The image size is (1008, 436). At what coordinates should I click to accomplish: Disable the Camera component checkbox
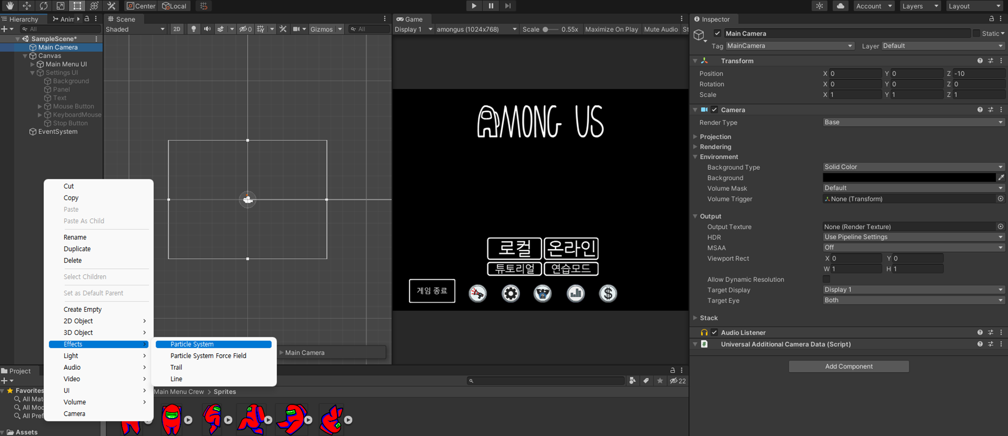pos(714,110)
